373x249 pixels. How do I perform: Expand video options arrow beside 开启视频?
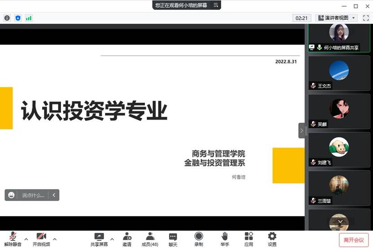(55, 239)
